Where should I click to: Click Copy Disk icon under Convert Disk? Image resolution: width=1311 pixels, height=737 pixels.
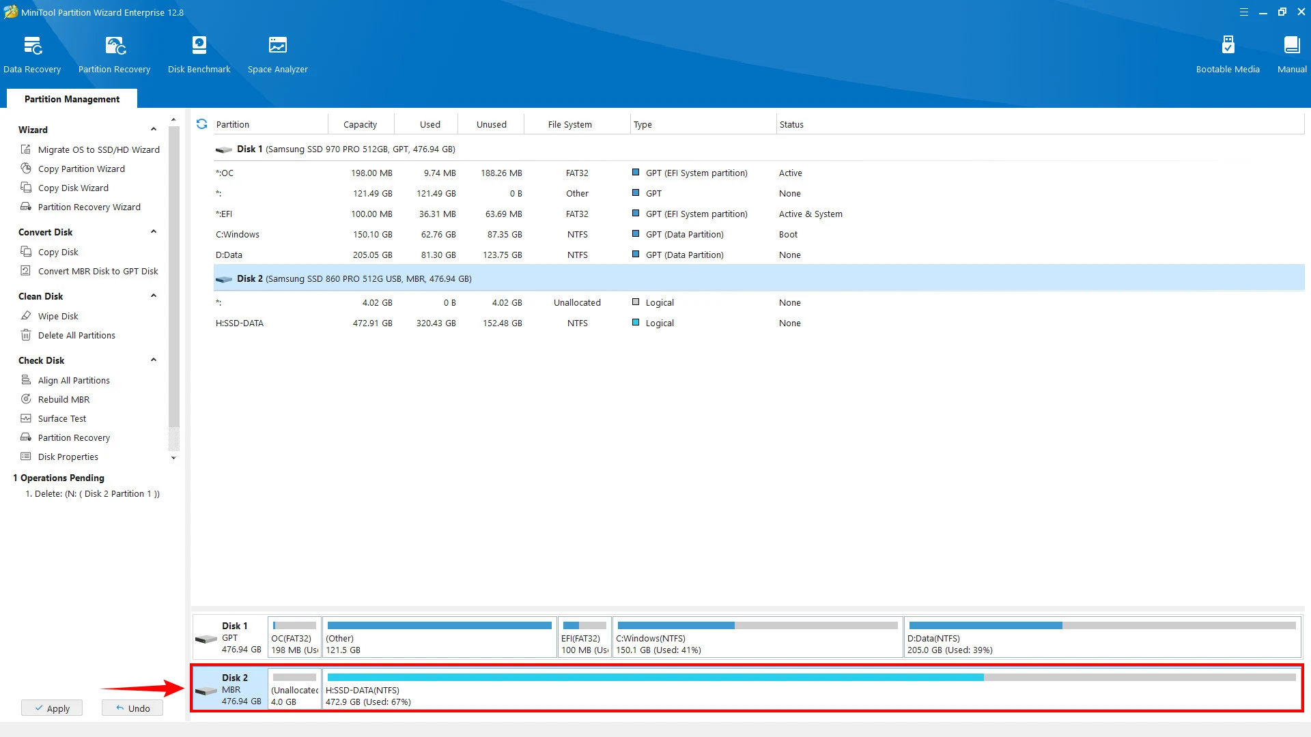tap(26, 252)
